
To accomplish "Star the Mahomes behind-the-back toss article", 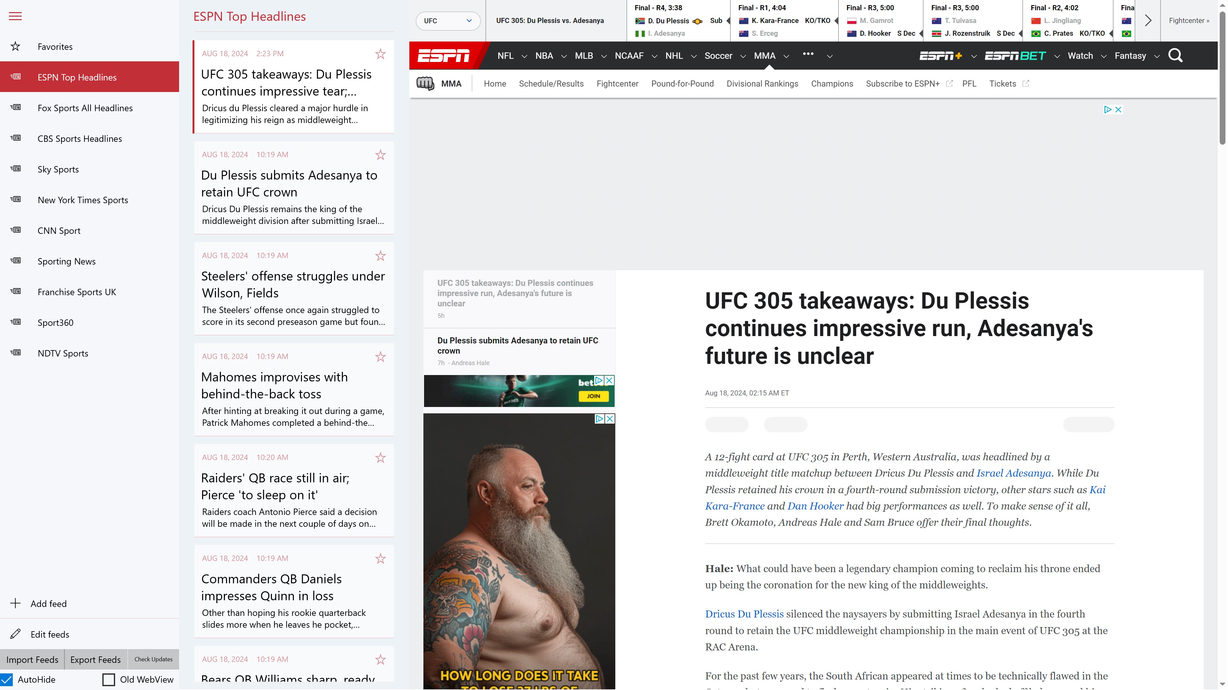I will pos(380,357).
